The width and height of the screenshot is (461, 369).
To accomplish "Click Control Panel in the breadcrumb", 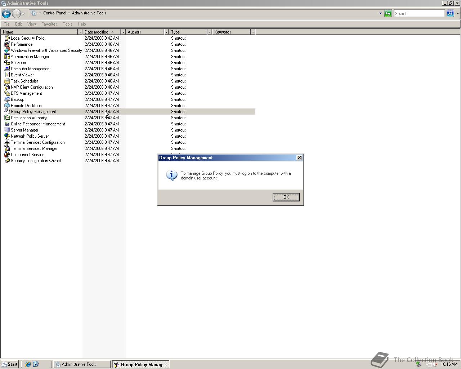I will [x=54, y=13].
